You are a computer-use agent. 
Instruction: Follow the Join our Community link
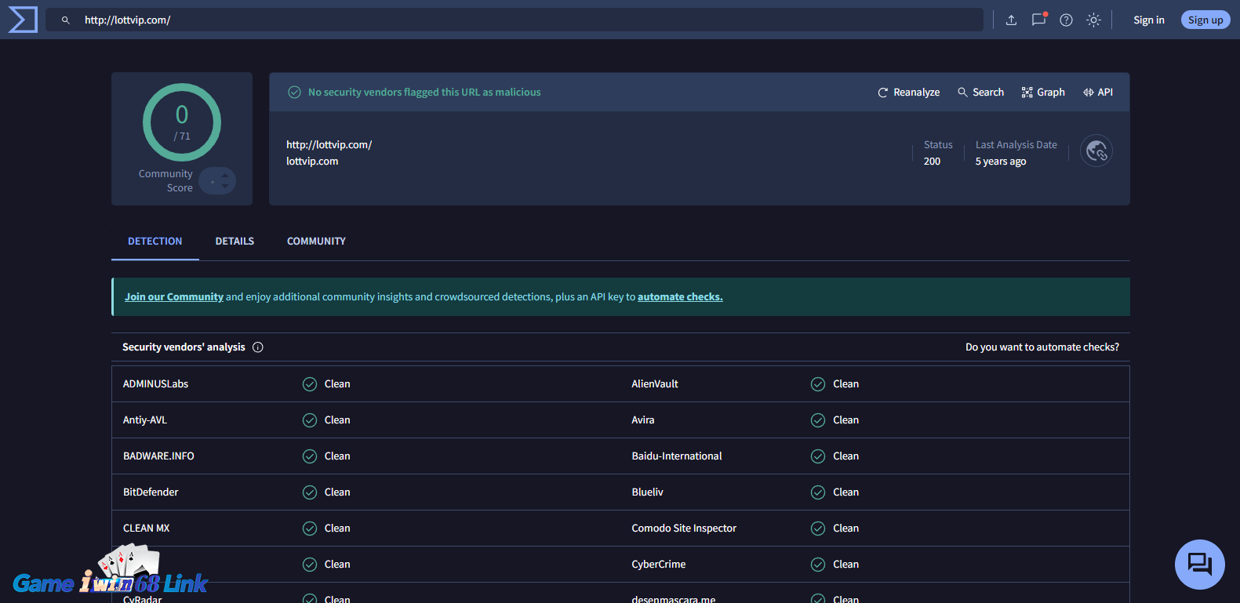tap(174, 297)
